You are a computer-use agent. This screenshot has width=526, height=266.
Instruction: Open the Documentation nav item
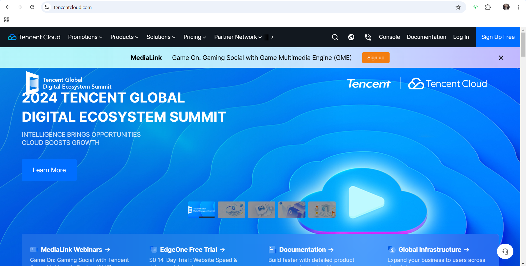pos(426,37)
